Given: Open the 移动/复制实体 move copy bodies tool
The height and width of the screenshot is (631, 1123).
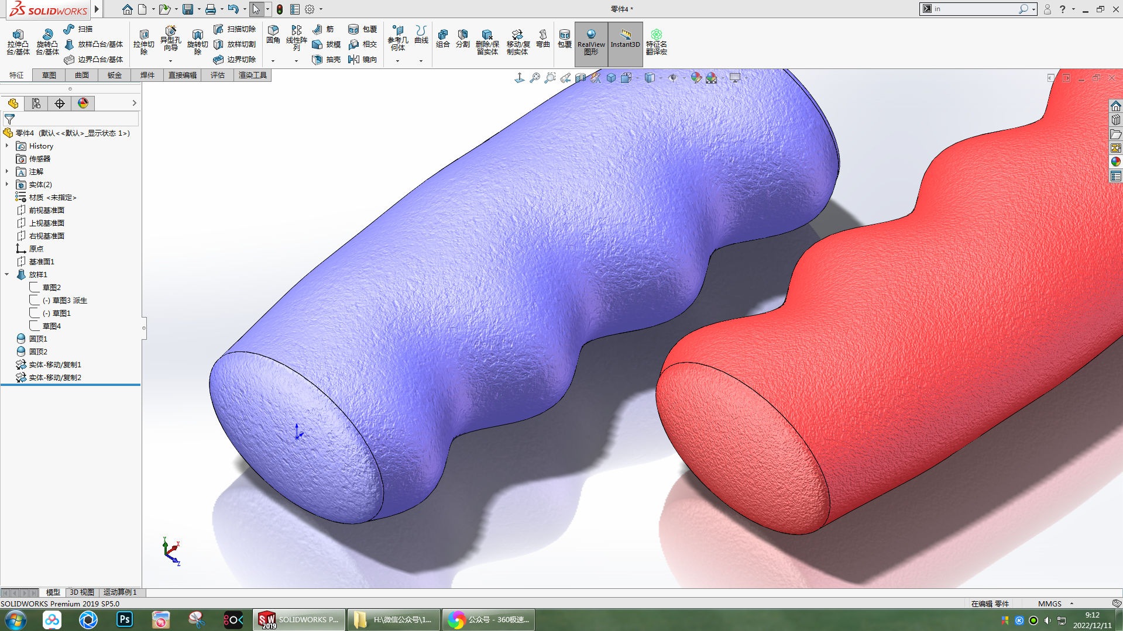Looking at the screenshot, I should 517,42.
